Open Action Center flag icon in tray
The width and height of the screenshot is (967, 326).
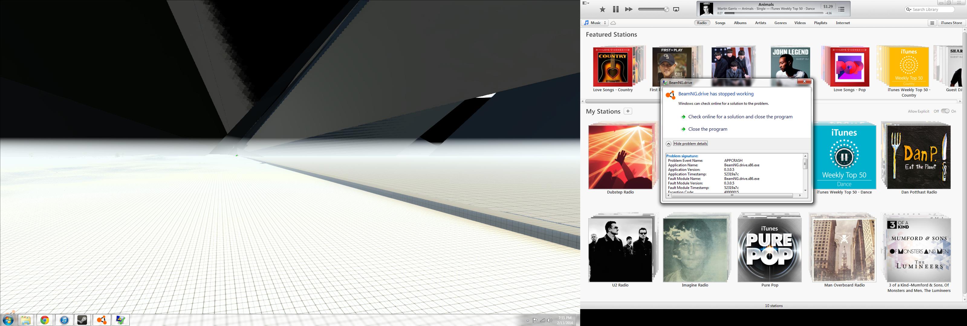[535, 320]
